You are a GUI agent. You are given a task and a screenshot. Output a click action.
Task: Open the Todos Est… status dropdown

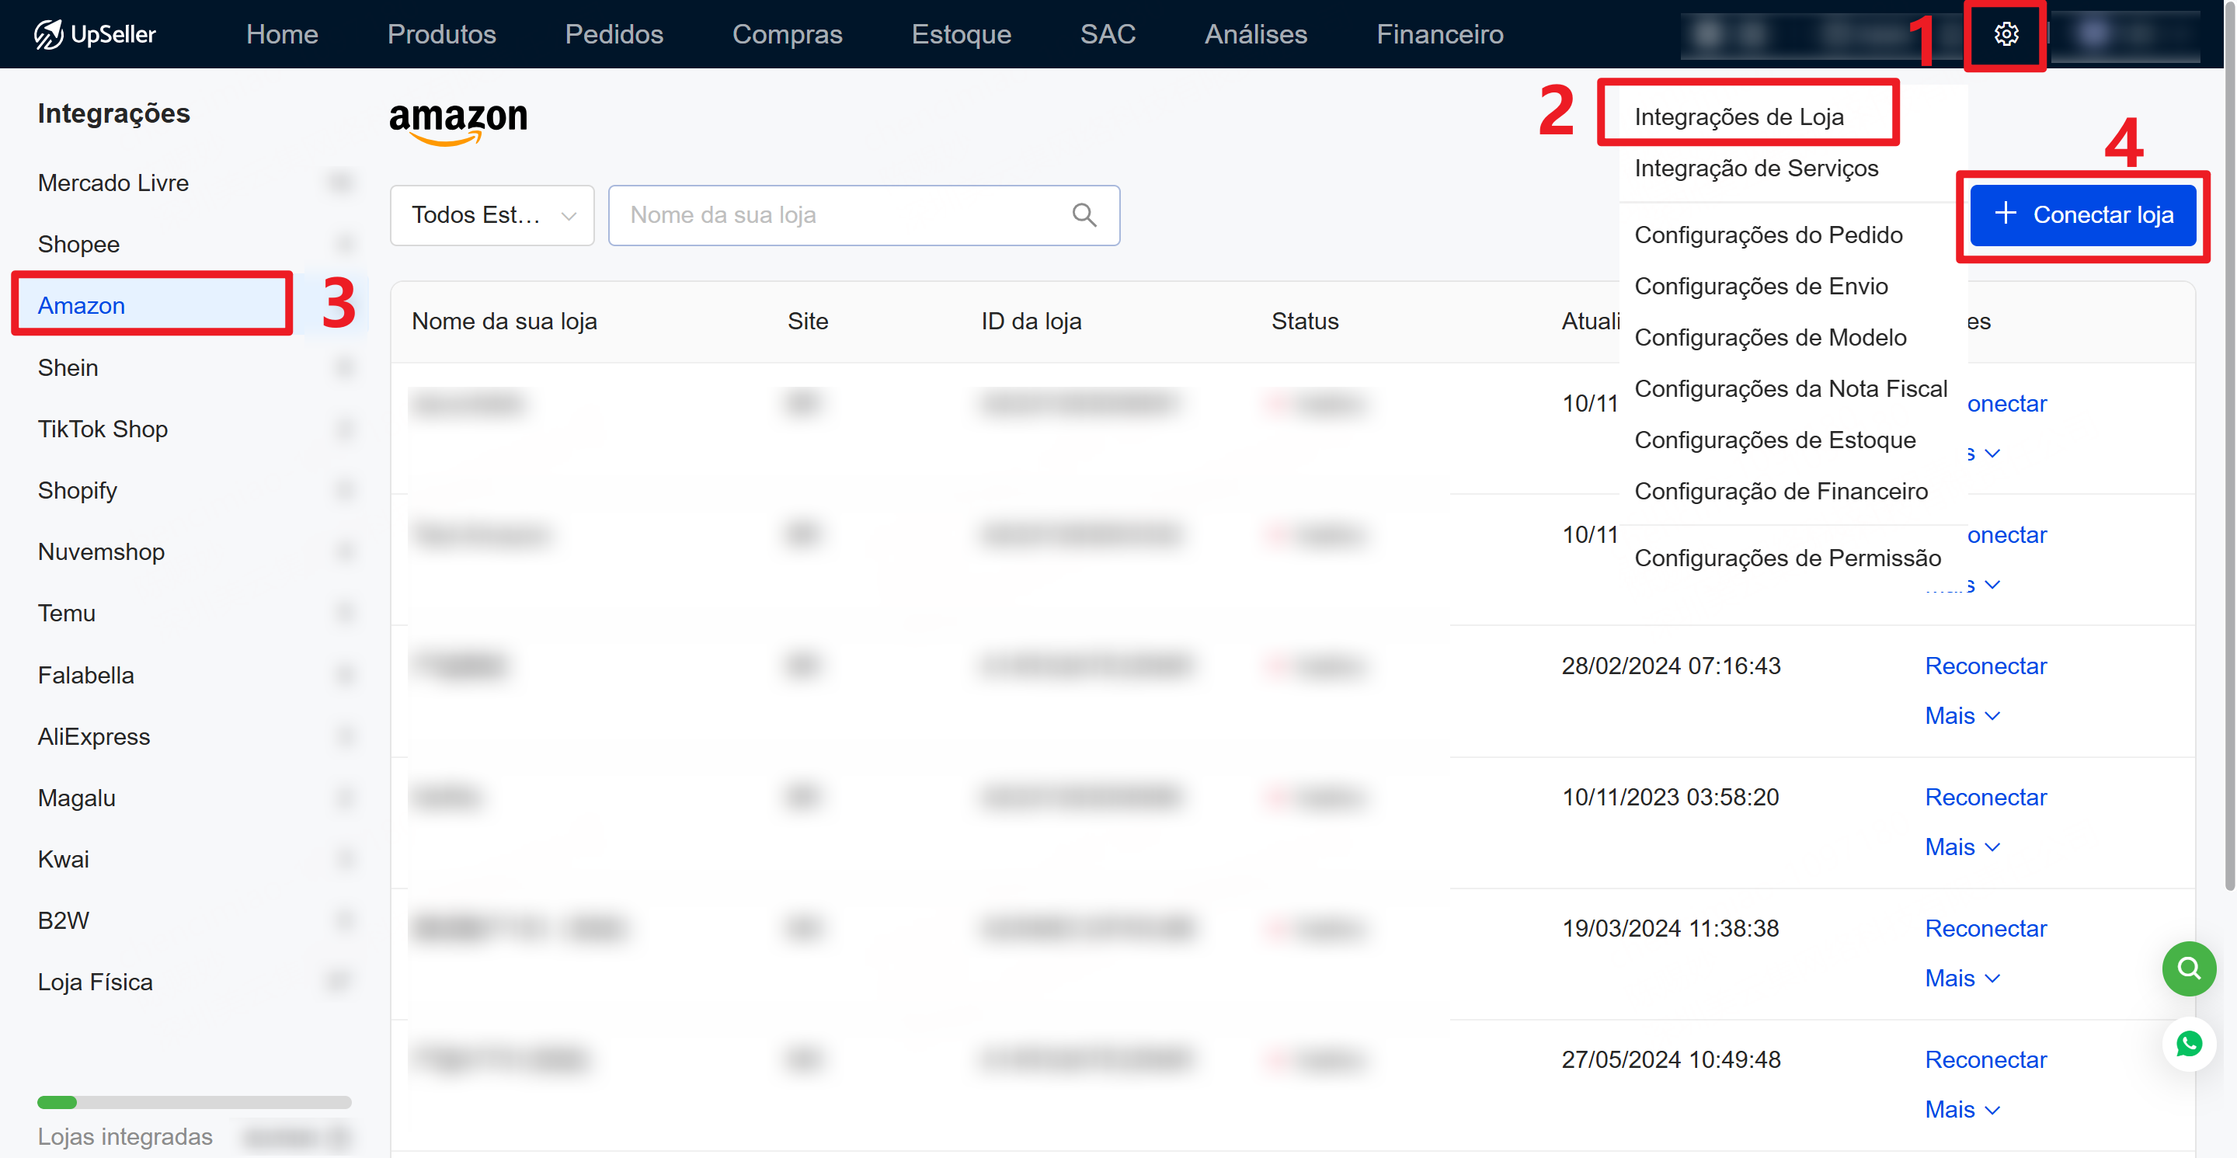(492, 214)
